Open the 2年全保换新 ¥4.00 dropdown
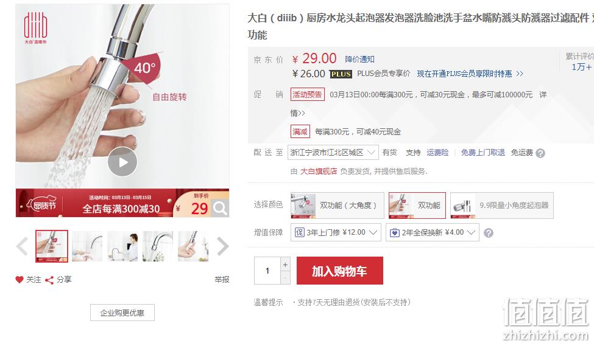 [432, 232]
